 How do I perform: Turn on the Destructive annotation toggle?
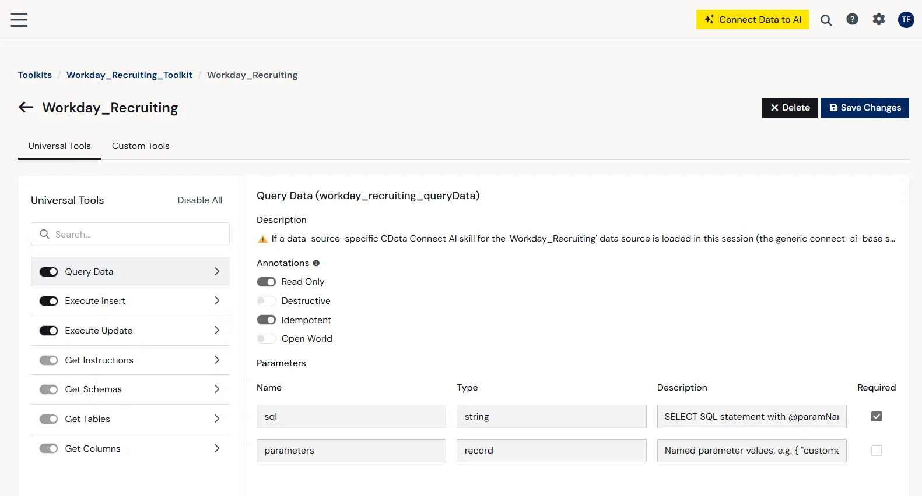[x=267, y=301]
